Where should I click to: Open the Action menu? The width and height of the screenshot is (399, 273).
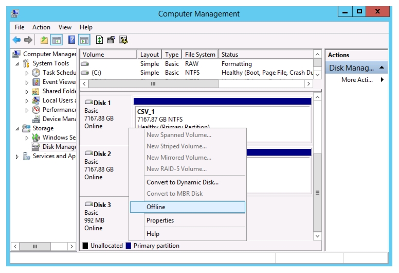[x=41, y=27]
